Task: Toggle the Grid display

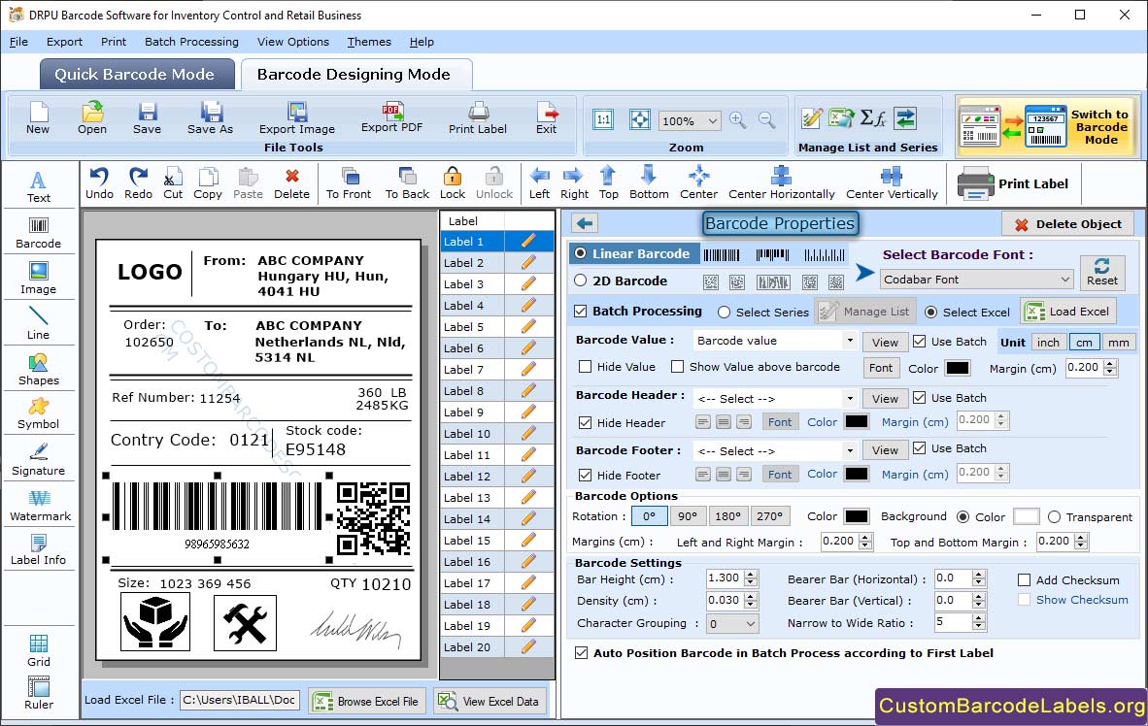Action: pos(39,651)
